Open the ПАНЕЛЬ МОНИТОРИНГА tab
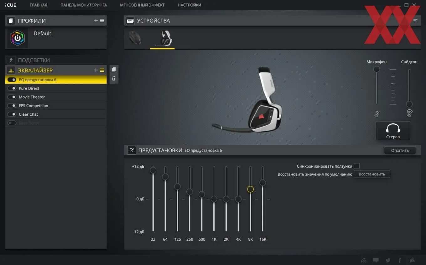The image size is (426, 265). 84,5
